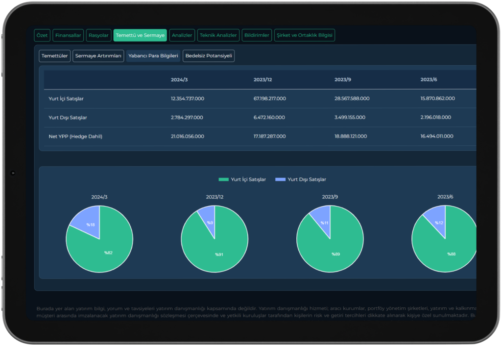Screen dimensions: 501x345
Task: Select the Yabancı Para Bilgileri sub-tab
Action: click(153, 56)
